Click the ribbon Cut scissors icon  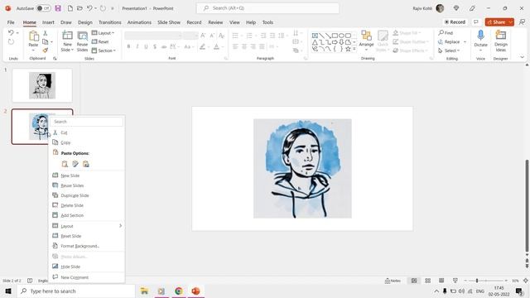(x=45, y=33)
